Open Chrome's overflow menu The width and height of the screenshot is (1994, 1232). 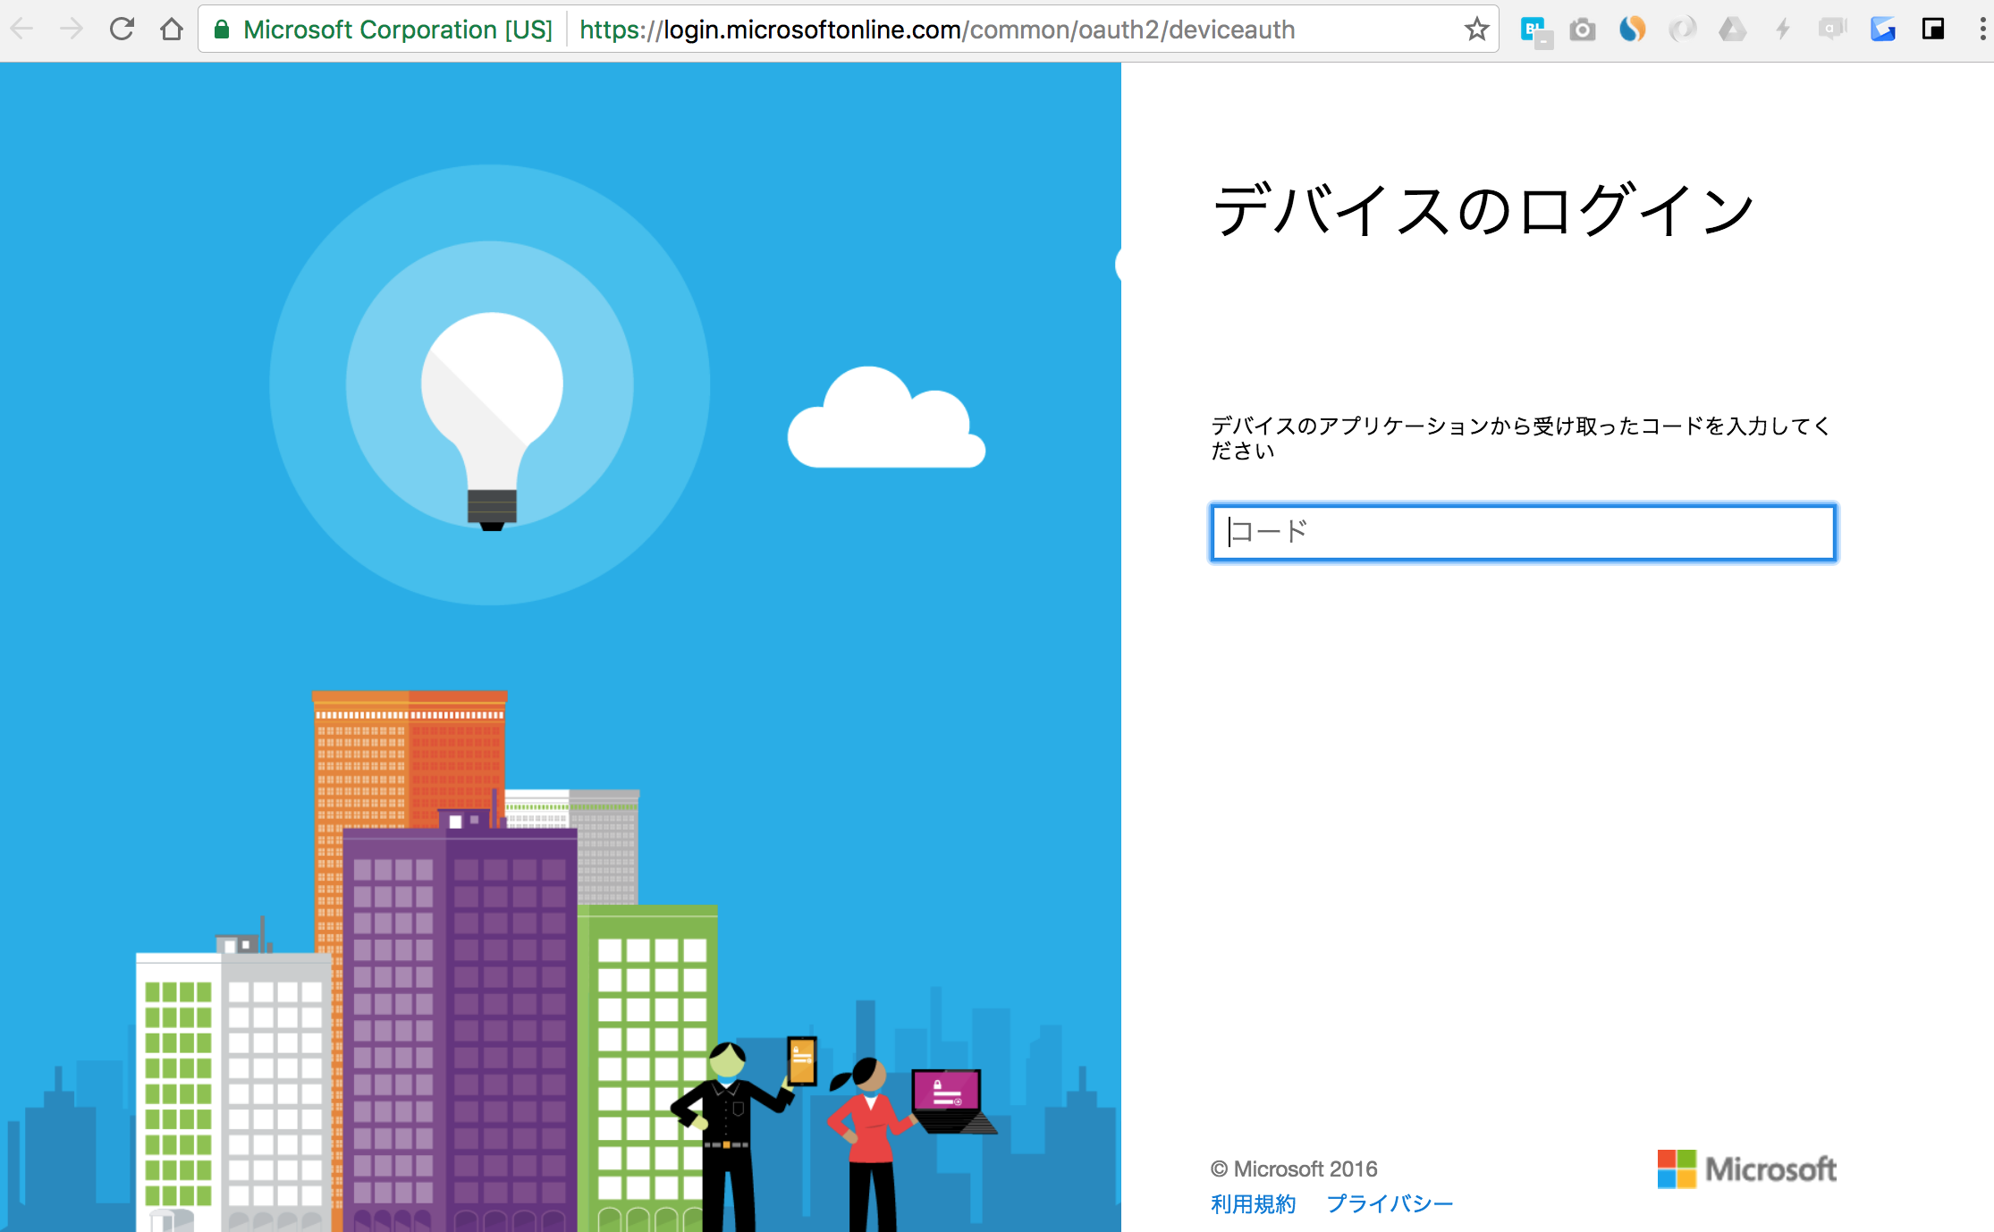1981,29
